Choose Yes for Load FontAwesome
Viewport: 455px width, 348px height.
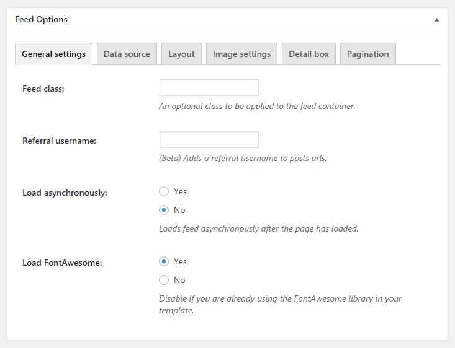click(164, 261)
